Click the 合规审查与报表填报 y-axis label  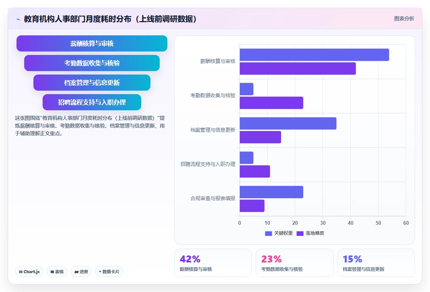tap(213, 198)
